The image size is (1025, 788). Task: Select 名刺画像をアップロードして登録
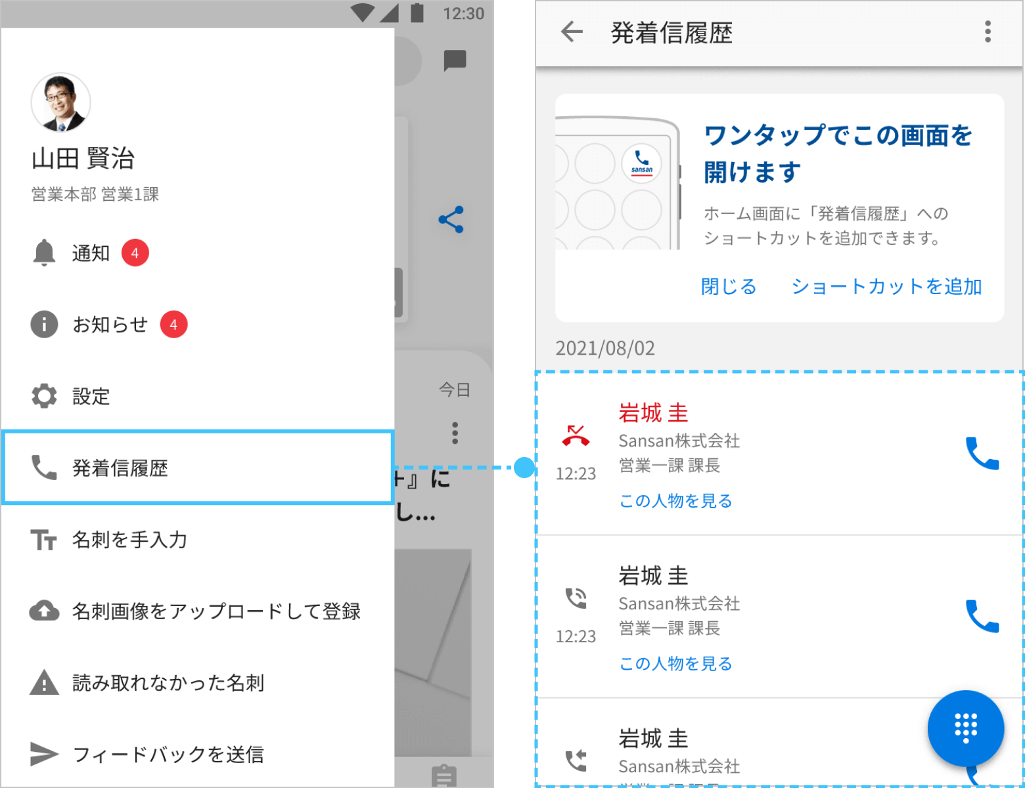point(197,611)
